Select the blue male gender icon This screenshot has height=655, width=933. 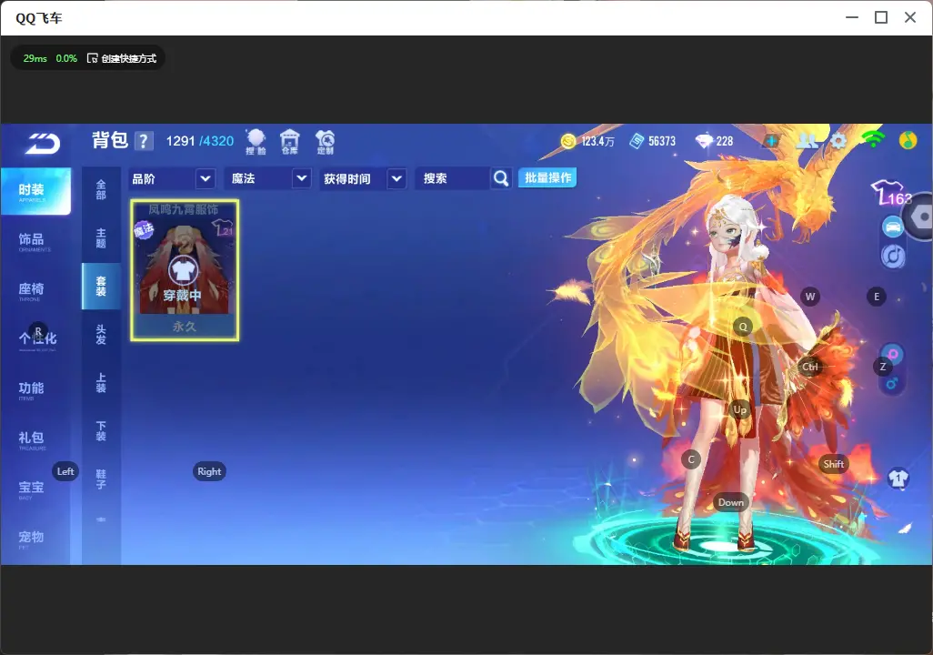pos(891,383)
